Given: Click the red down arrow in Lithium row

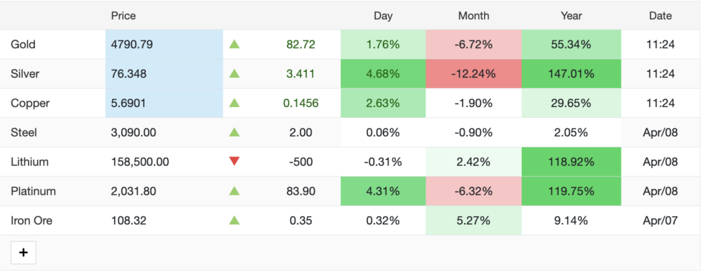Looking at the screenshot, I should 234,162.
